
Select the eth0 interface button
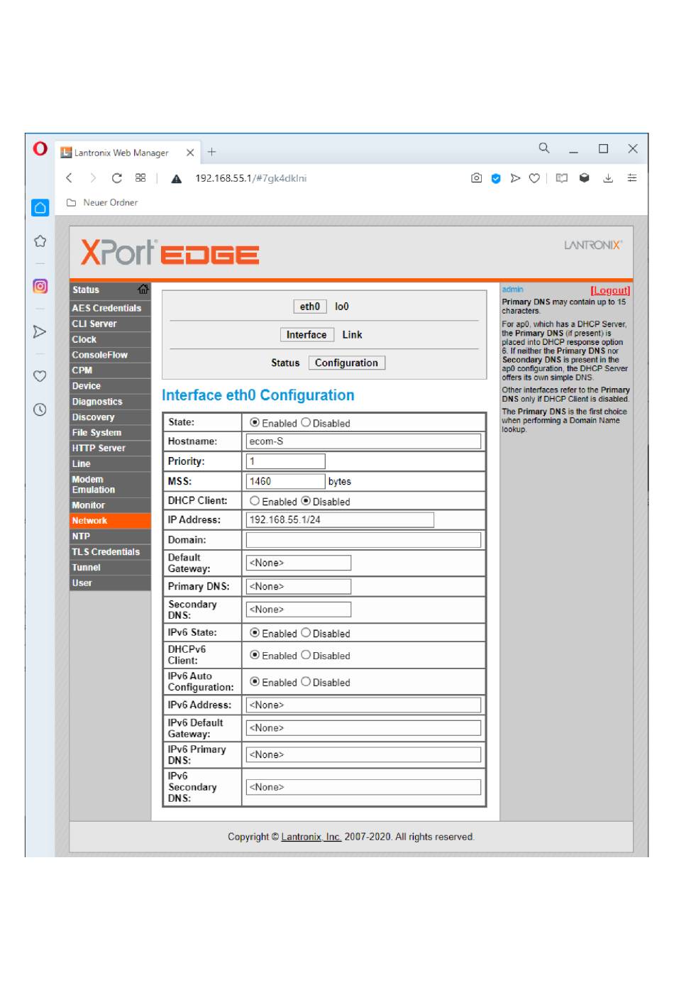pyautogui.click(x=310, y=307)
